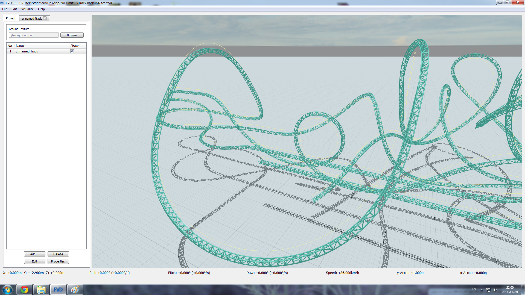
Task: Open track Properties button
Action: [x=58, y=261]
